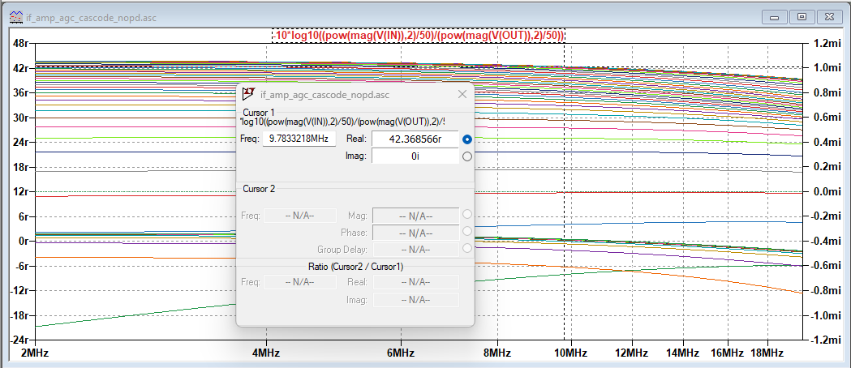Click the 4MHz frequency axis label

click(266, 353)
